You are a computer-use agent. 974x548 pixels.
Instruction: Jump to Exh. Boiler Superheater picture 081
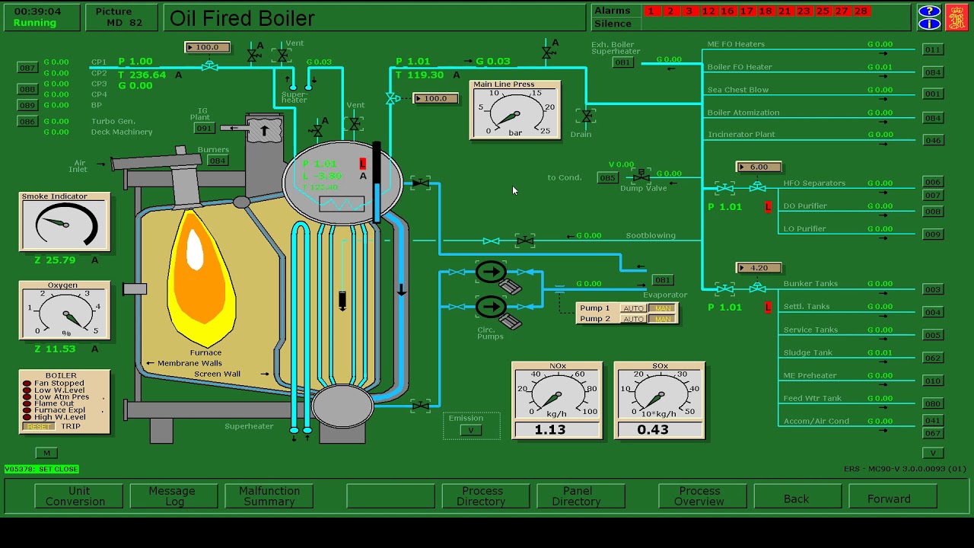pyautogui.click(x=622, y=62)
